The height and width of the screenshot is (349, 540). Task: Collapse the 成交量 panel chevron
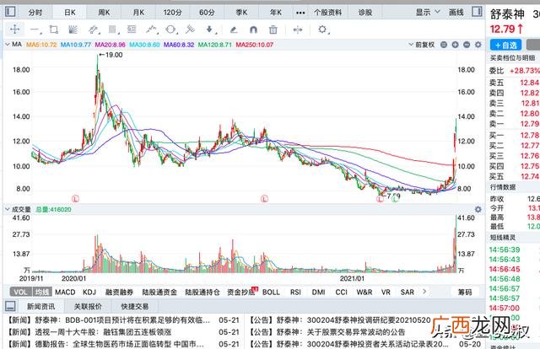(7, 209)
